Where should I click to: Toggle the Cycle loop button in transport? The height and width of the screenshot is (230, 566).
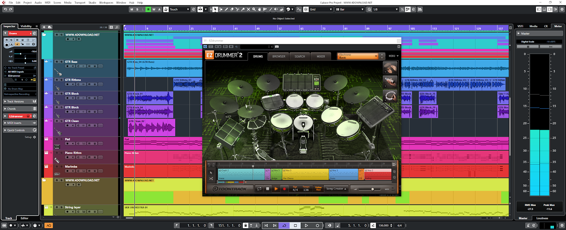coord(284,225)
